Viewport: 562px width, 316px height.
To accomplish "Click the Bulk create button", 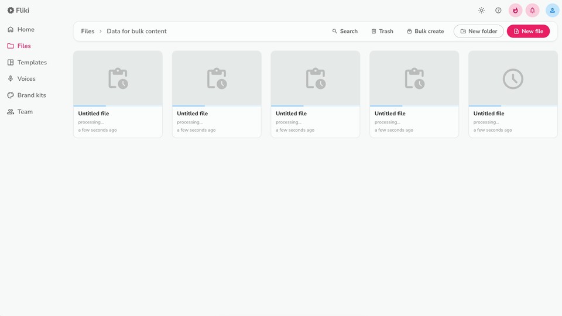I will click(425, 31).
